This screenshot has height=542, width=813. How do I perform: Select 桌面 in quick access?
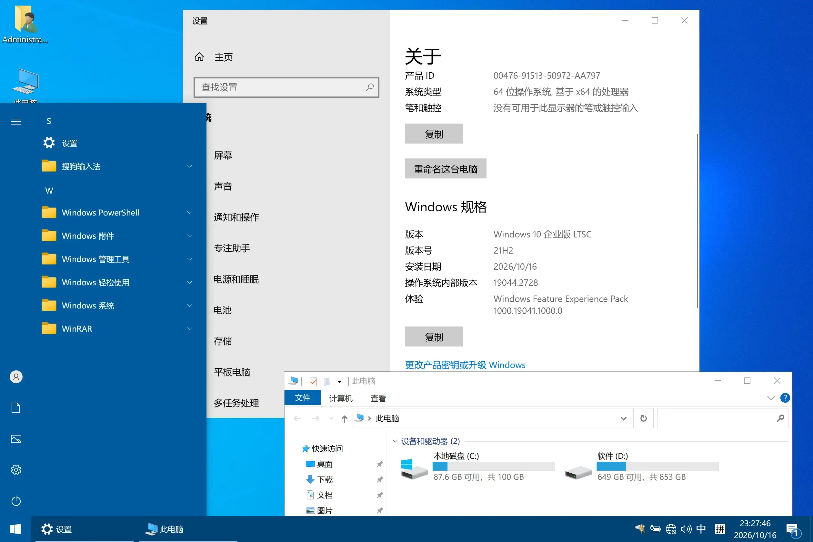click(325, 464)
